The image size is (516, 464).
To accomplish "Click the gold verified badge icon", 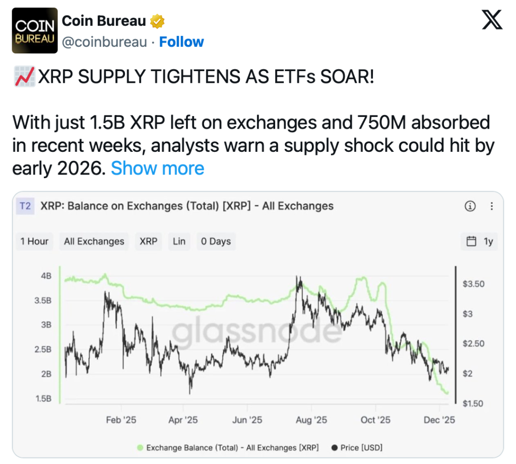I will pos(157,22).
